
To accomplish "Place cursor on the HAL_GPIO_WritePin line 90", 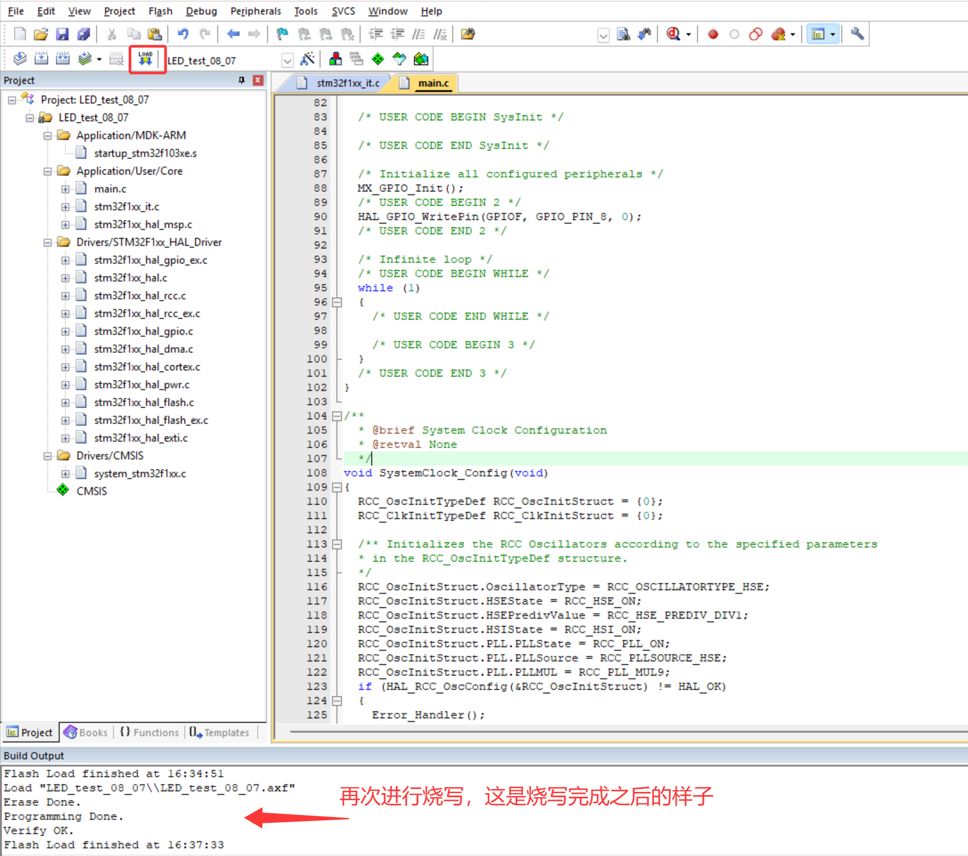I will [499, 217].
